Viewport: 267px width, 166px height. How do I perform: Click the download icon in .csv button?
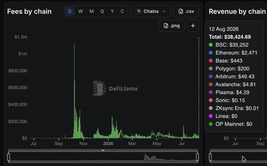[x=181, y=11]
